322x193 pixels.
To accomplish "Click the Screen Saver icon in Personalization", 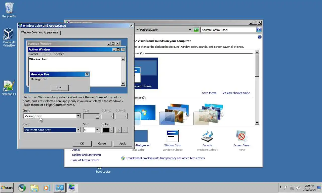I will coord(242,136).
